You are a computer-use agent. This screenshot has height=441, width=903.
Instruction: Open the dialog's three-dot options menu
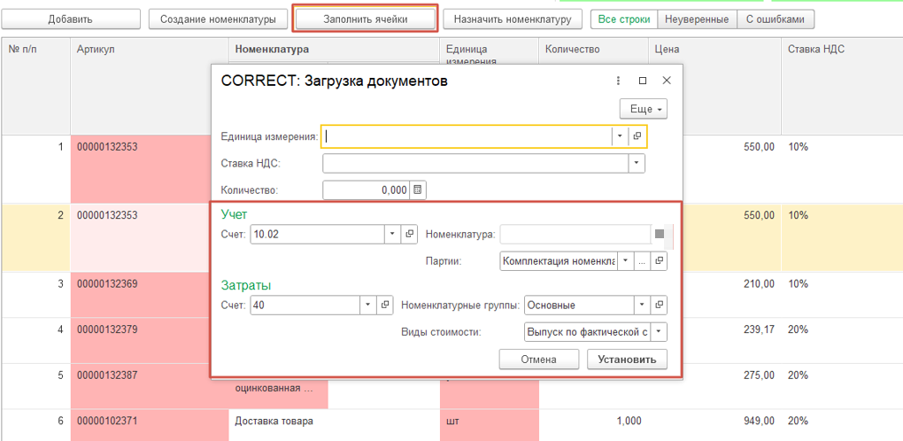pos(619,81)
